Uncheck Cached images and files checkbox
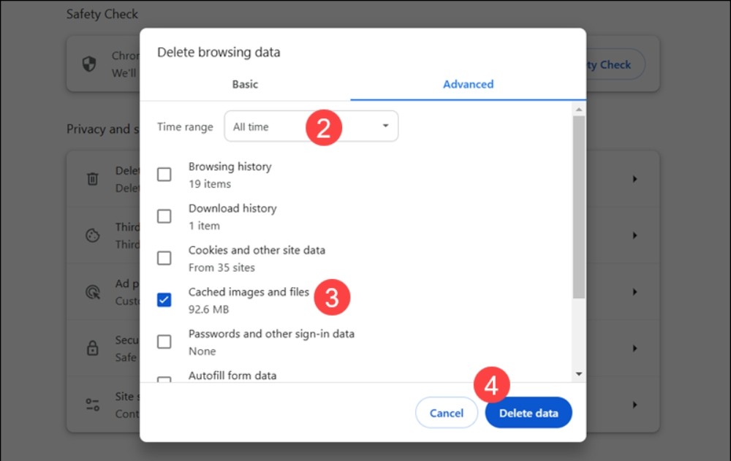Image resolution: width=731 pixels, height=461 pixels. pos(164,300)
